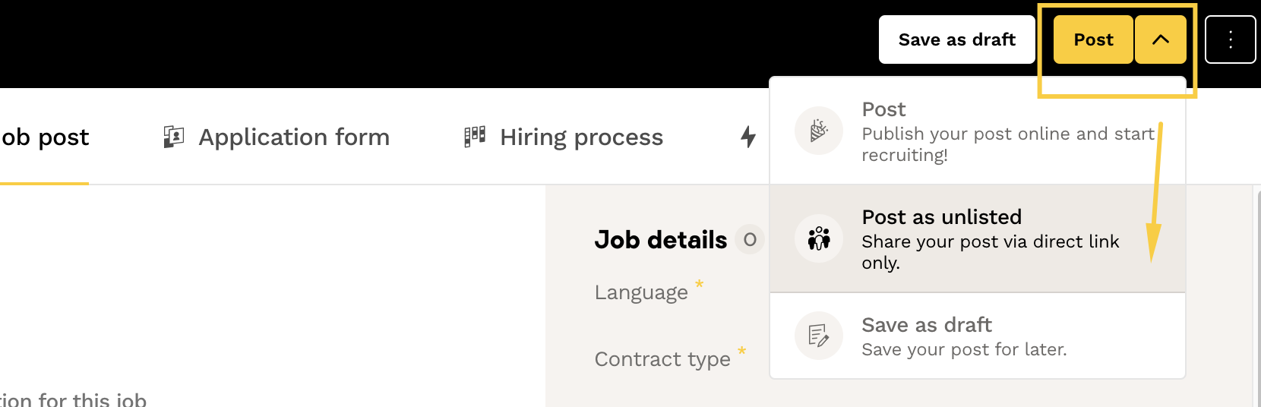Click the Contract type field label

coord(662,359)
